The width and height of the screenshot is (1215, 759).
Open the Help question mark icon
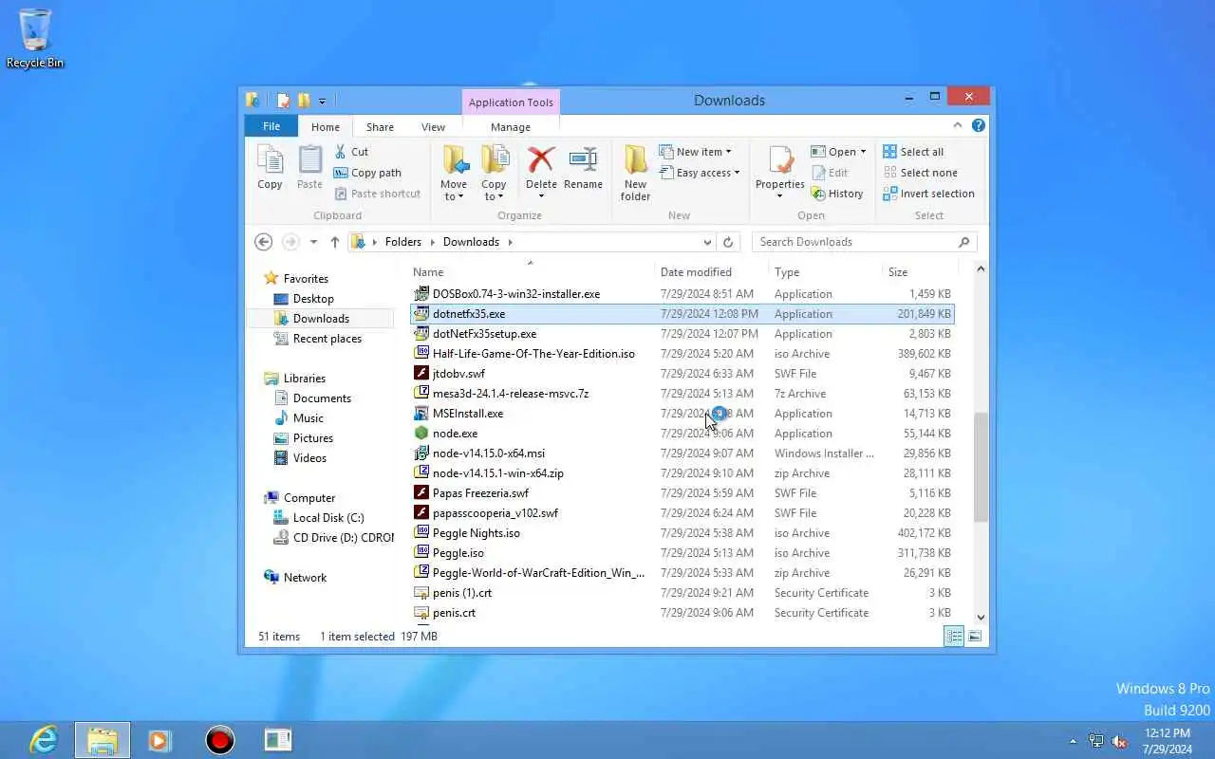[x=979, y=125]
